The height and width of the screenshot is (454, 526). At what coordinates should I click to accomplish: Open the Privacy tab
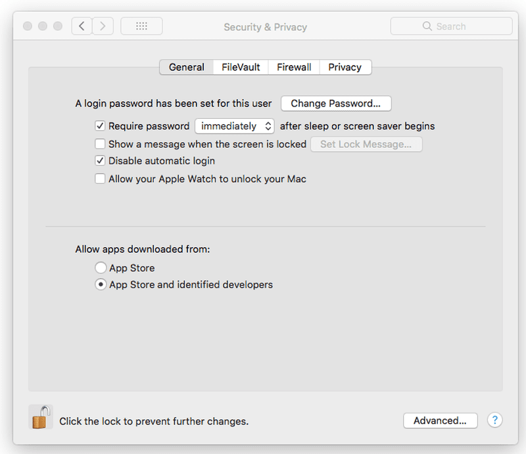pyautogui.click(x=345, y=67)
